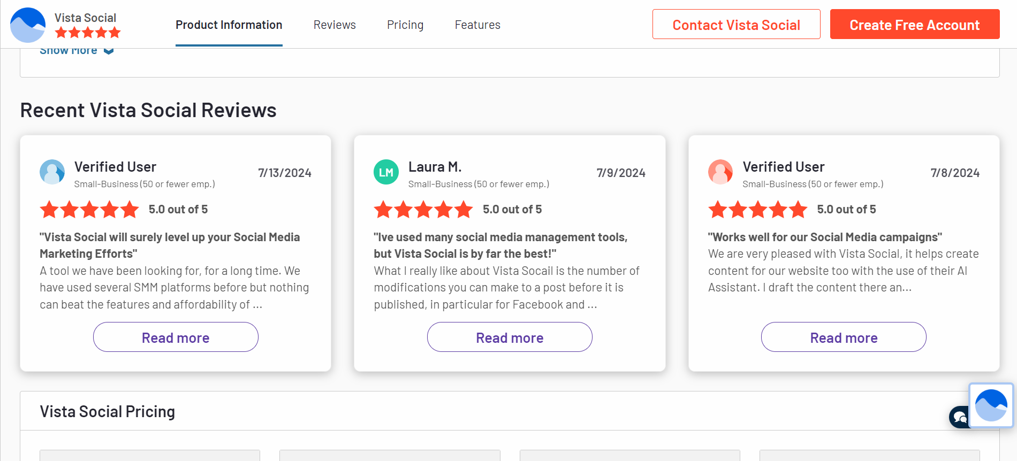Click the red avatar of 7/8/2024 reviewer
This screenshot has height=461, width=1017.
point(720,172)
